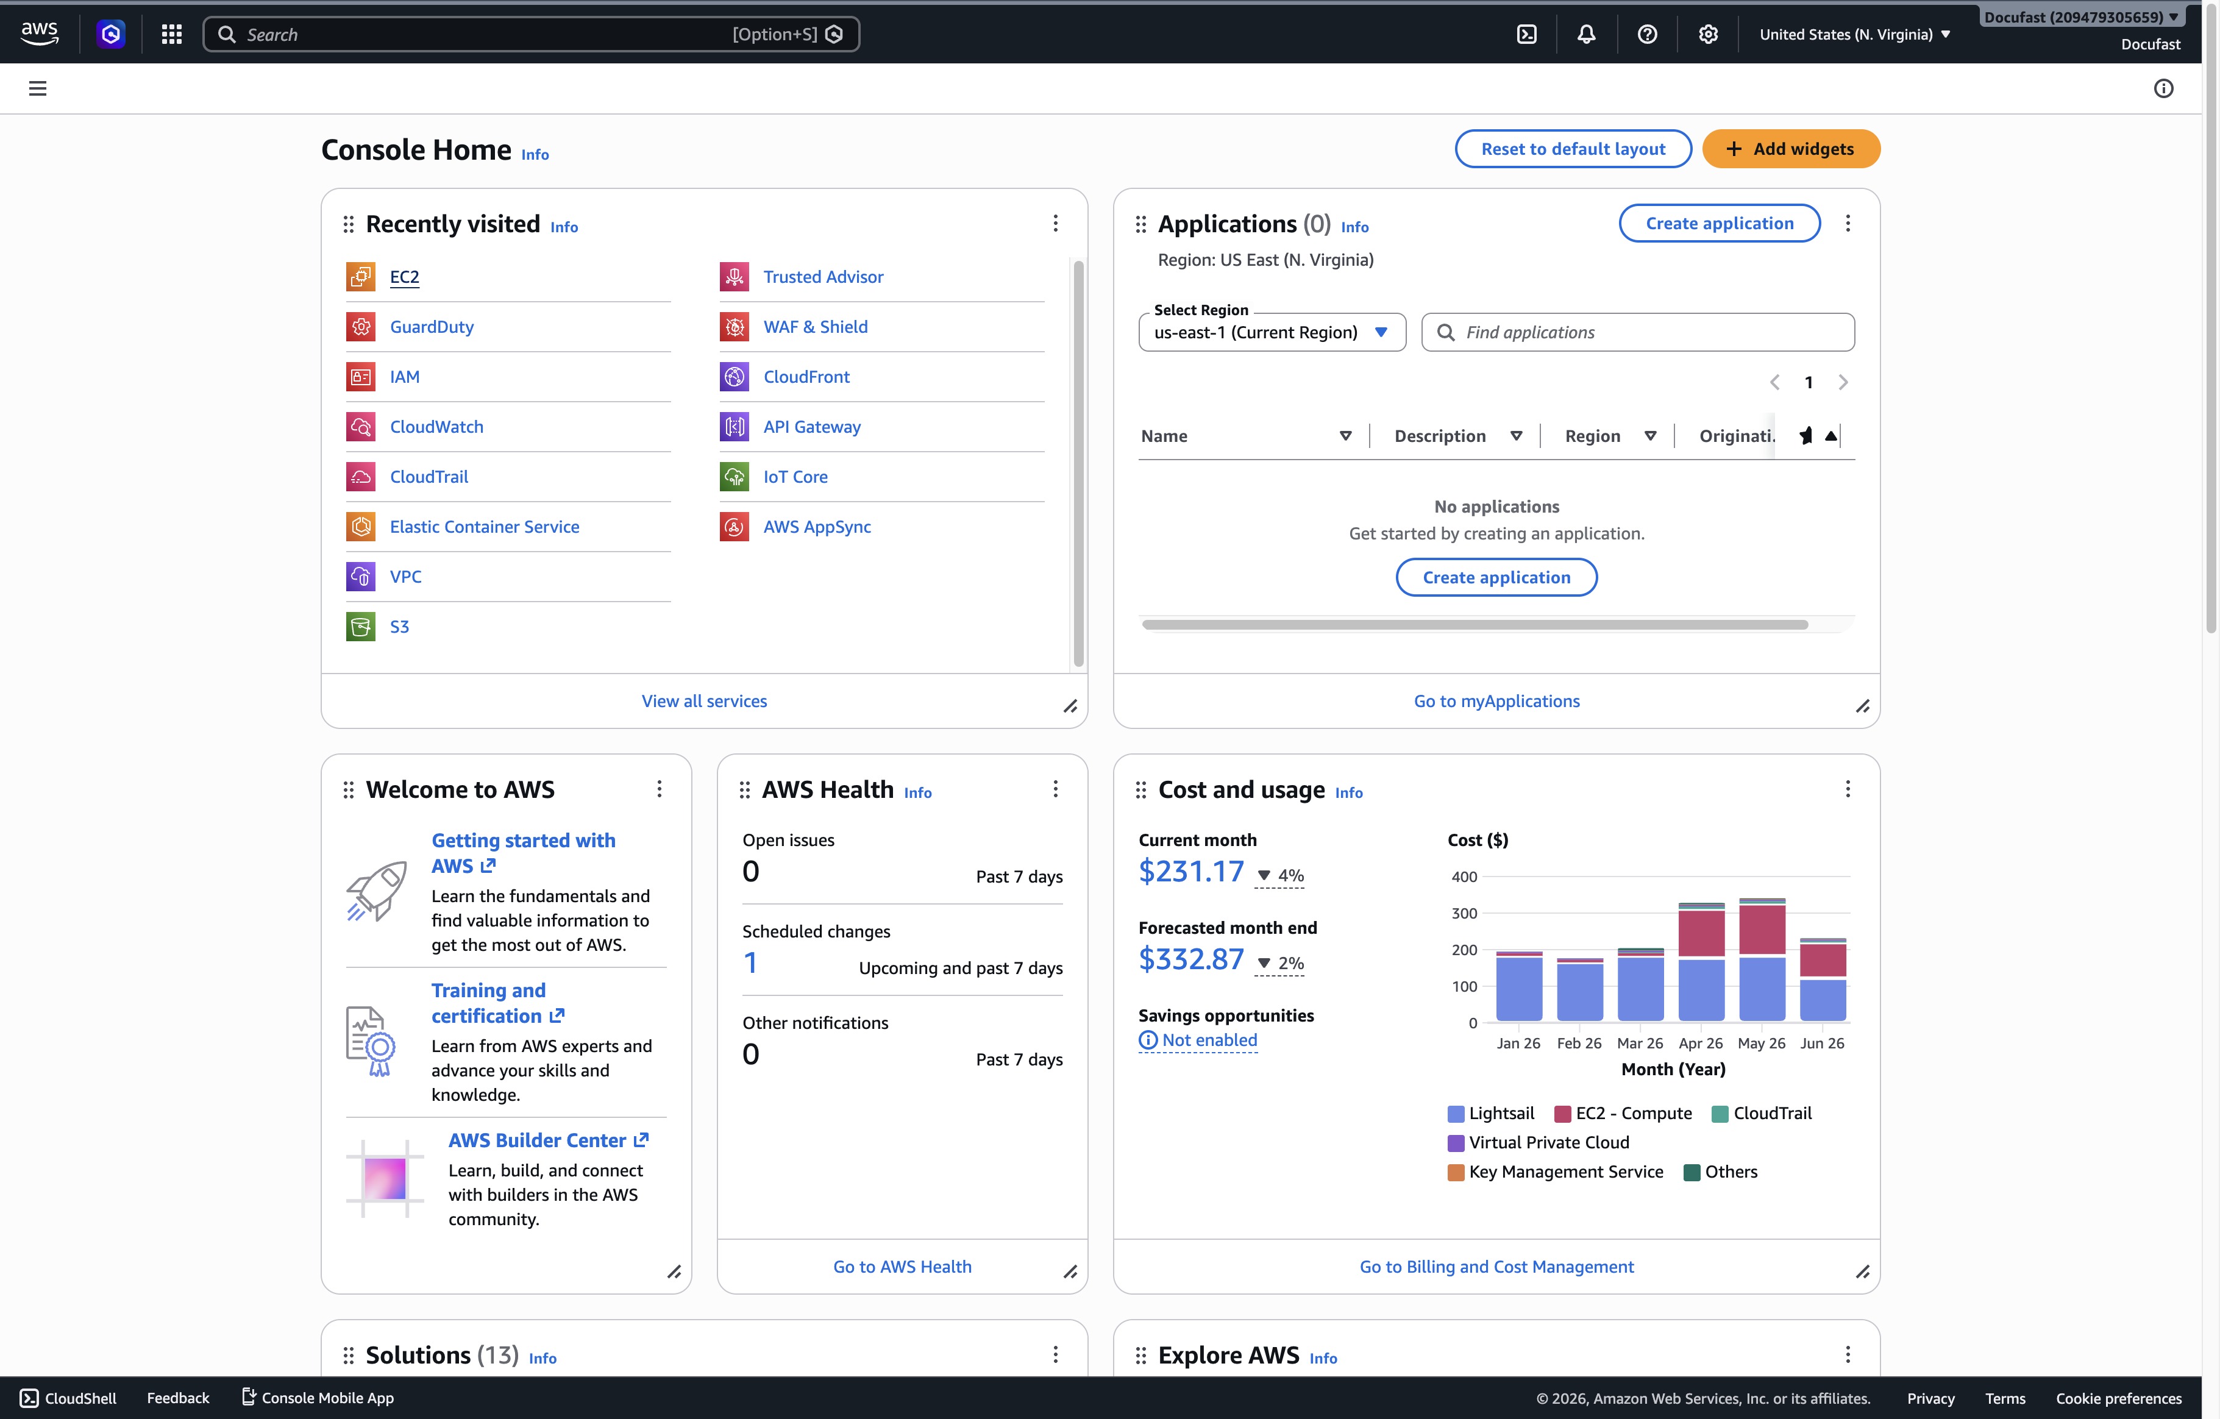Viewport: 2220px width, 1419px height.
Task: Open Privacy footer link
Action: click(1930, 1399)
